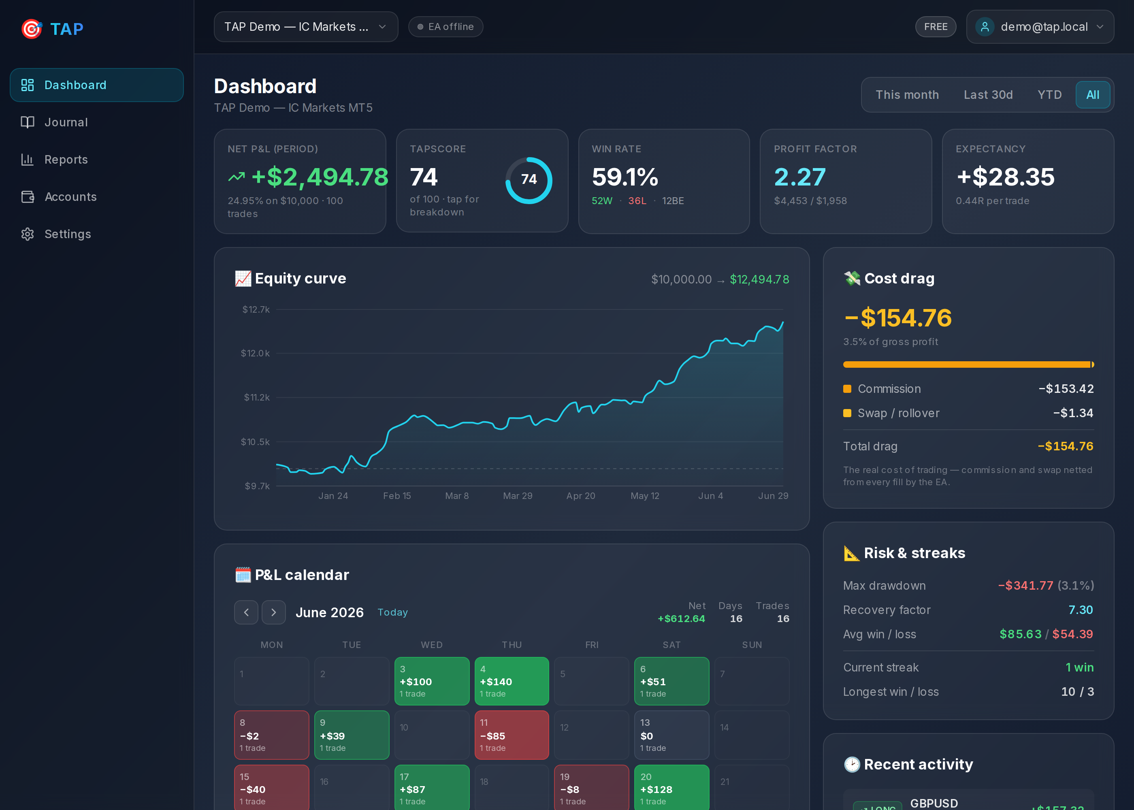
Task: Select the This month period toggle
Action: click(907, 95)
